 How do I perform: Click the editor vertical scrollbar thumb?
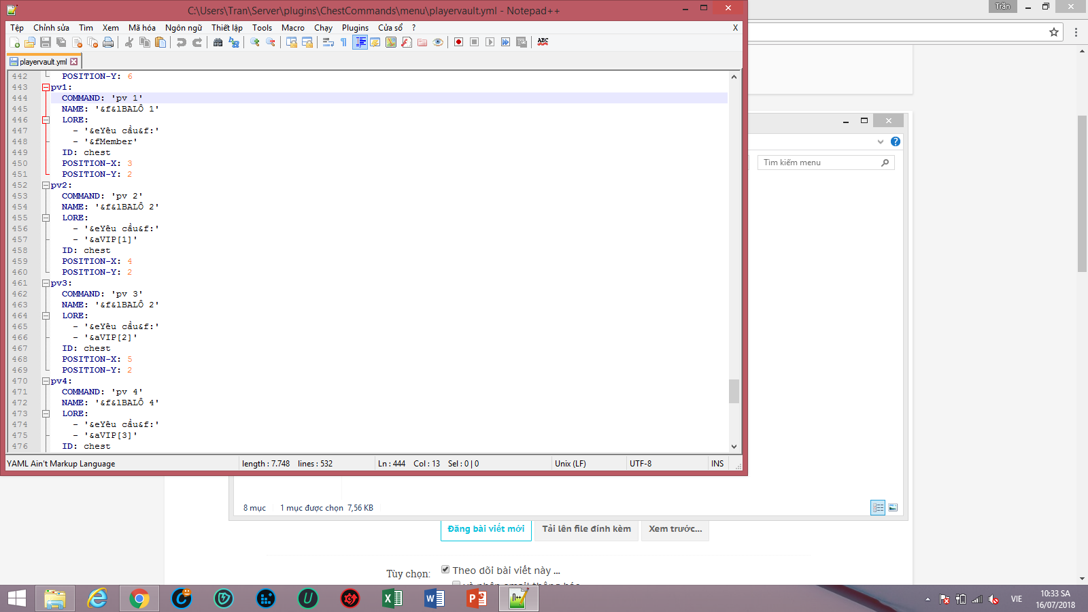point(734,391)
